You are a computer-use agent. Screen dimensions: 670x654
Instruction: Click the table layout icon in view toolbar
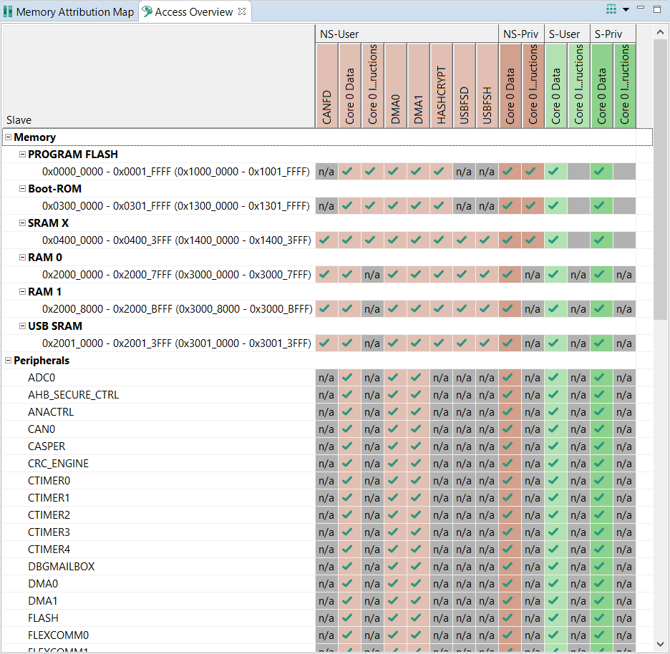tap(611, 9)
